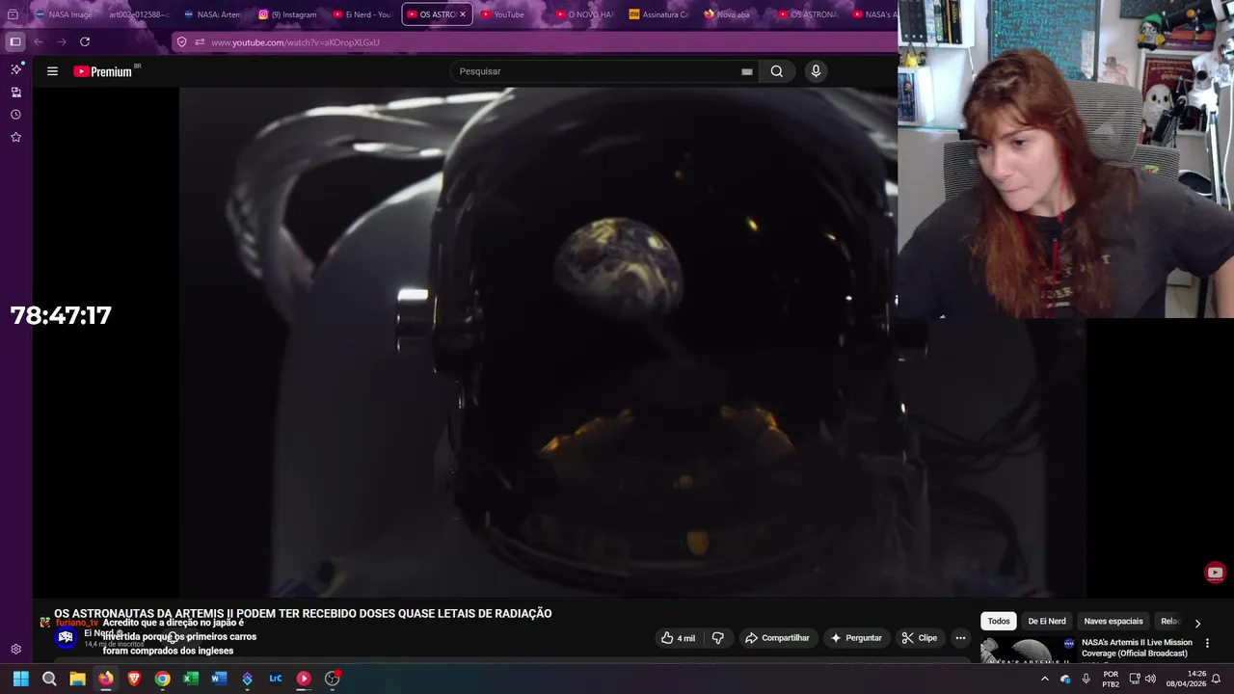Open the Ei Nerd channel avatar

(x=66, y=638)
